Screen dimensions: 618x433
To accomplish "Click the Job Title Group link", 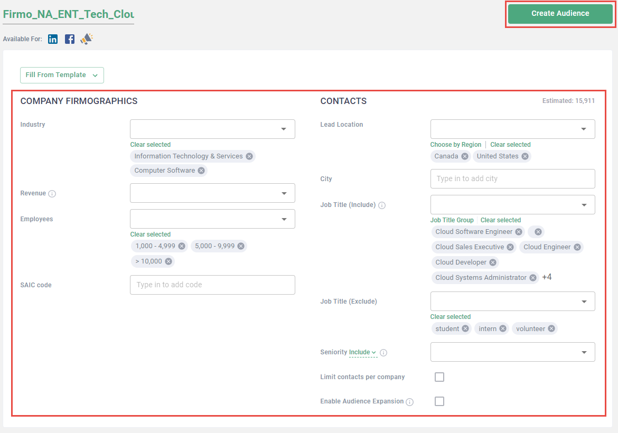I will pyautogui.click(x=452, y=220).
